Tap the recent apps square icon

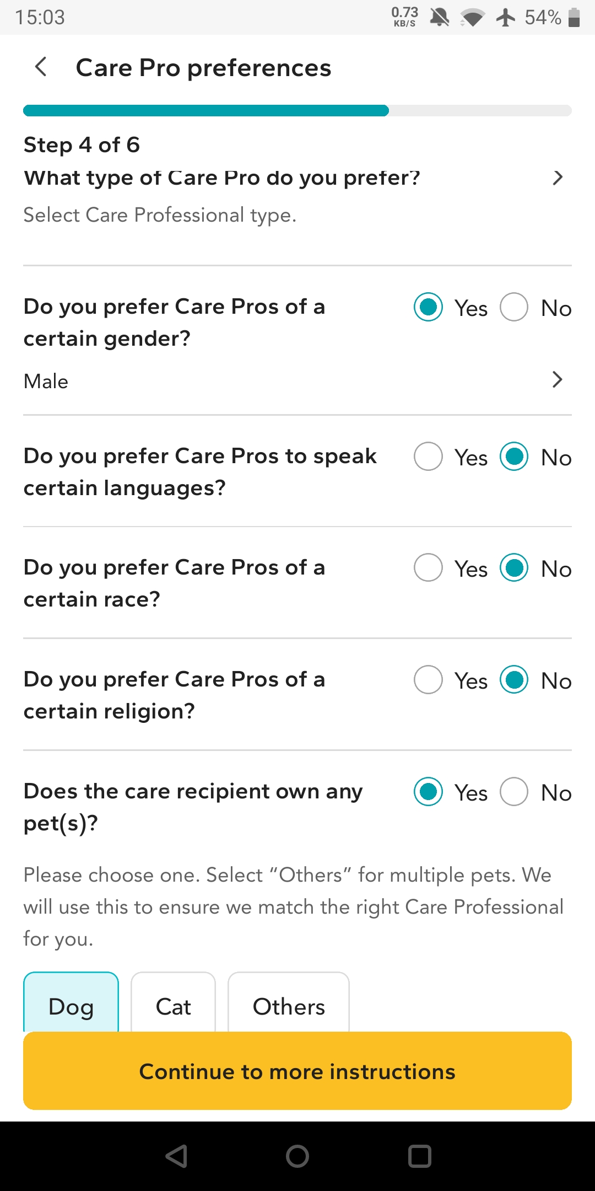point(419,1156)
